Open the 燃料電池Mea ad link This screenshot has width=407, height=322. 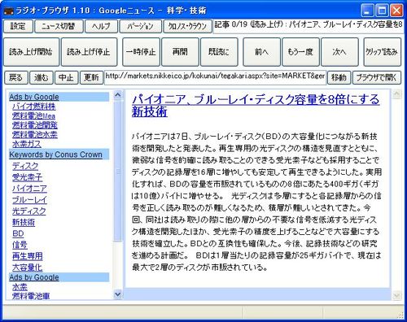[x=33, y=115]
